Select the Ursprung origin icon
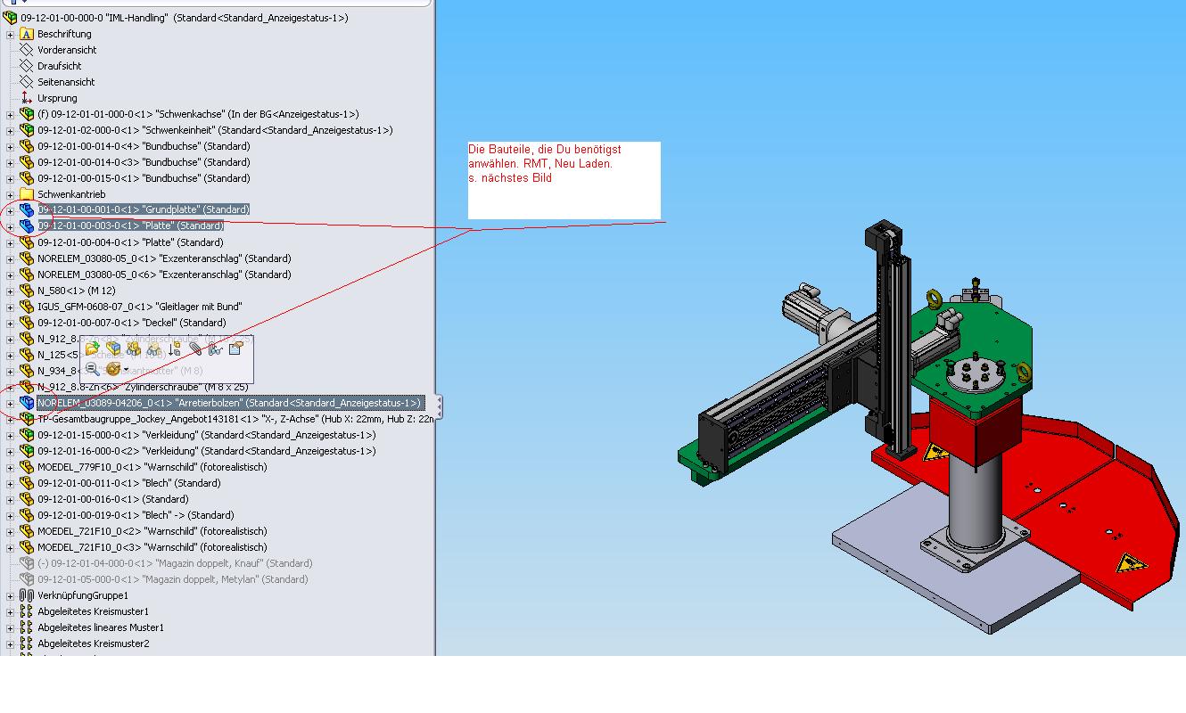The height and width of the screenshot is (713, 1186). (x=27, y=98)
